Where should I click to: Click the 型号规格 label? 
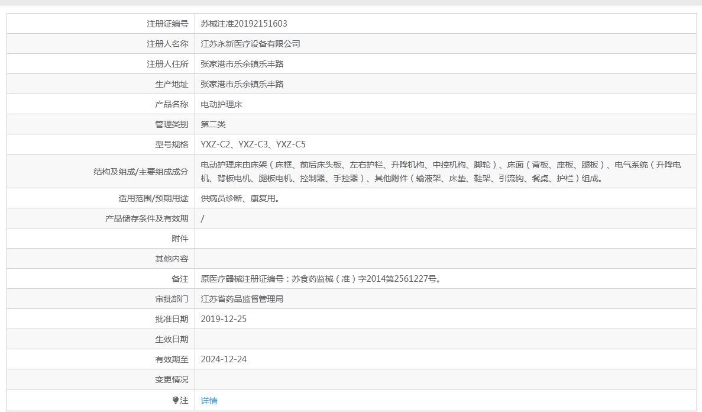point(172,144)
